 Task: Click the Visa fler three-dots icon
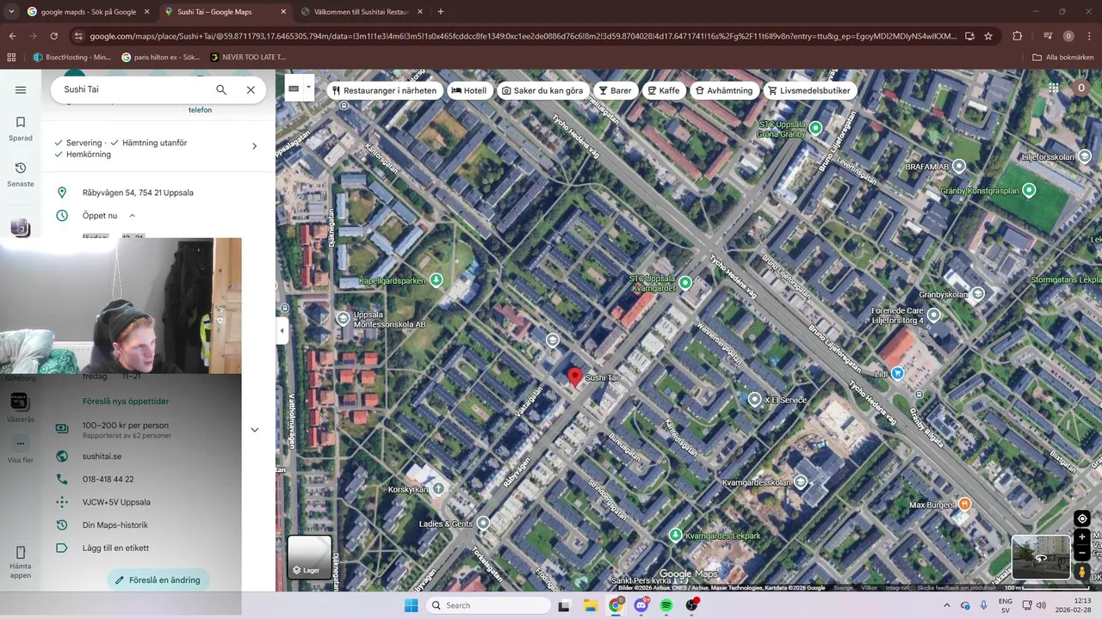tap(21, 444)
